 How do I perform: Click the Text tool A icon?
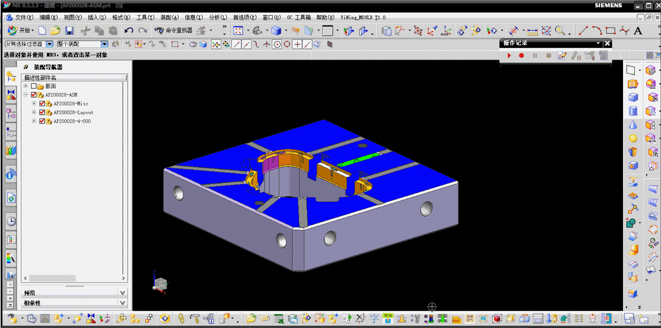(637, 31)
